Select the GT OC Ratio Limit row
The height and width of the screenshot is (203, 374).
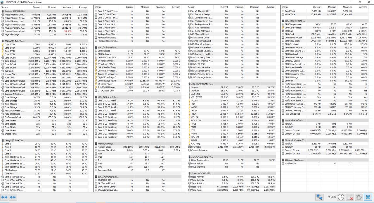[x=138, y=91]
